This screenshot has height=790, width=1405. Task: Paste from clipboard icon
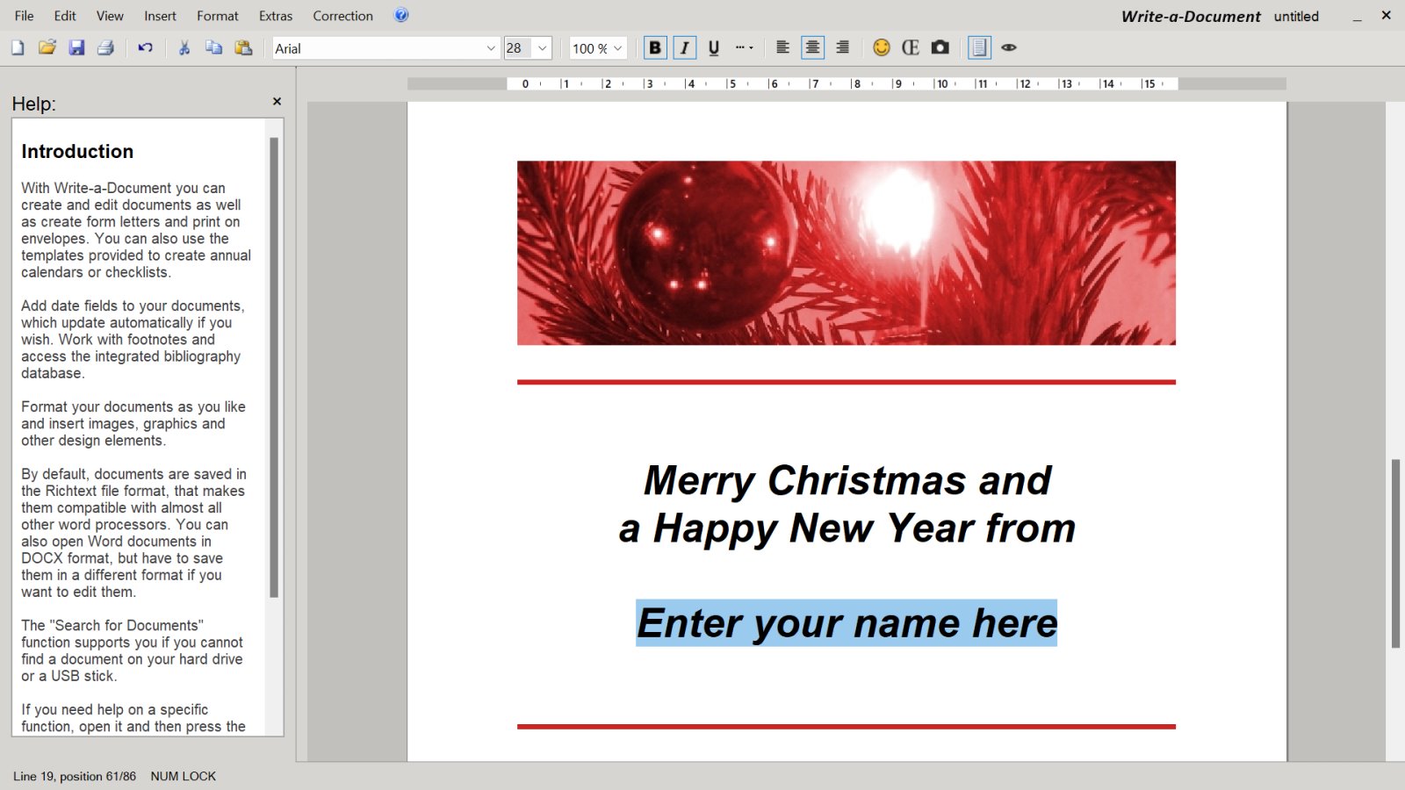[x=244, y=48]
